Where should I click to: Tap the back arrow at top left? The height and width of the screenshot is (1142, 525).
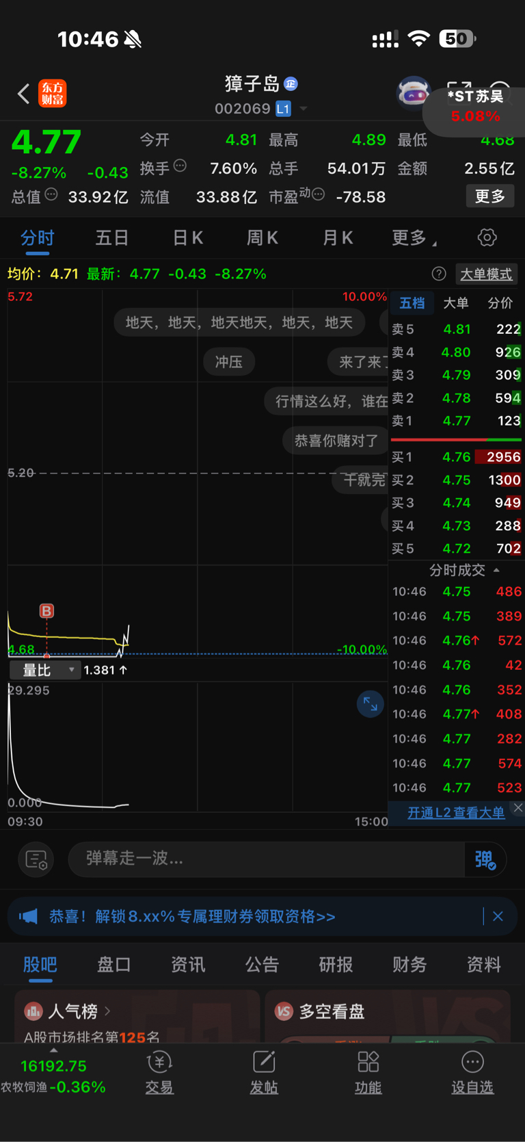[x=24, y=93]
